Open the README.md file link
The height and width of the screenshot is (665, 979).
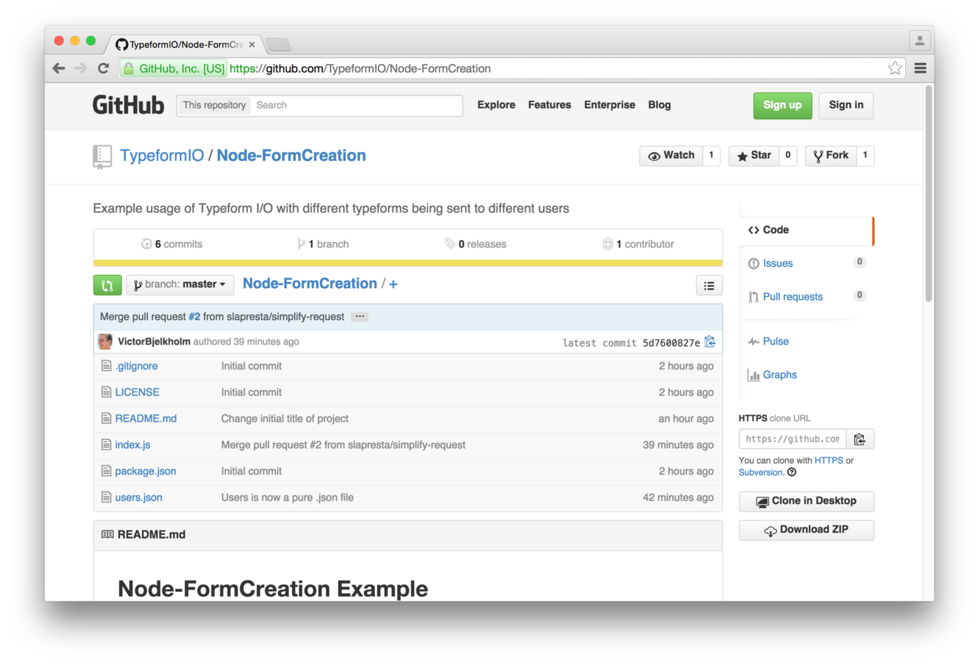[x=146, y=418]
